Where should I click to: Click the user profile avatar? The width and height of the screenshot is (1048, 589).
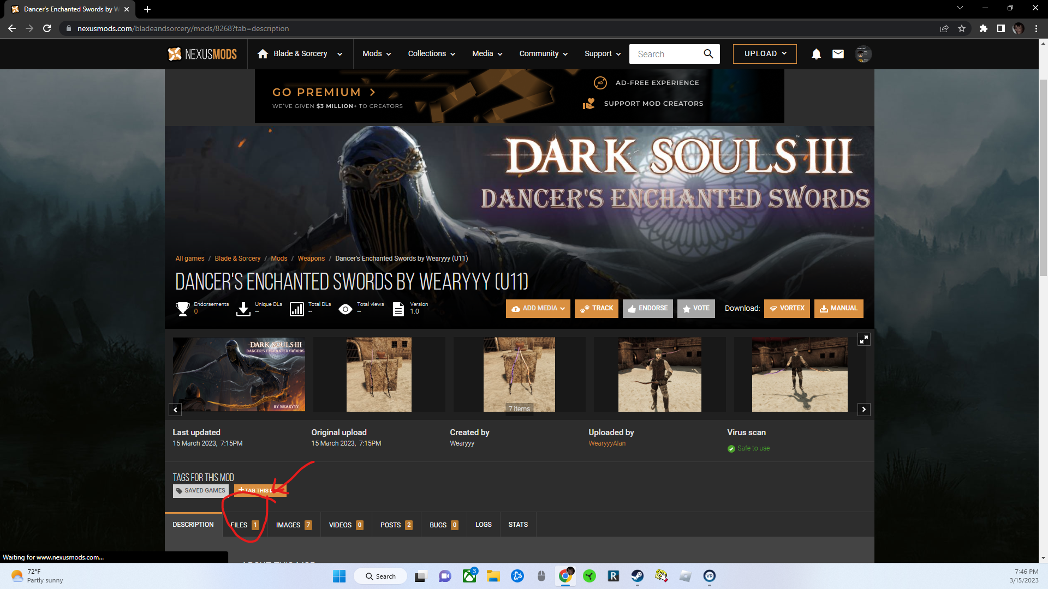point(863,54)
